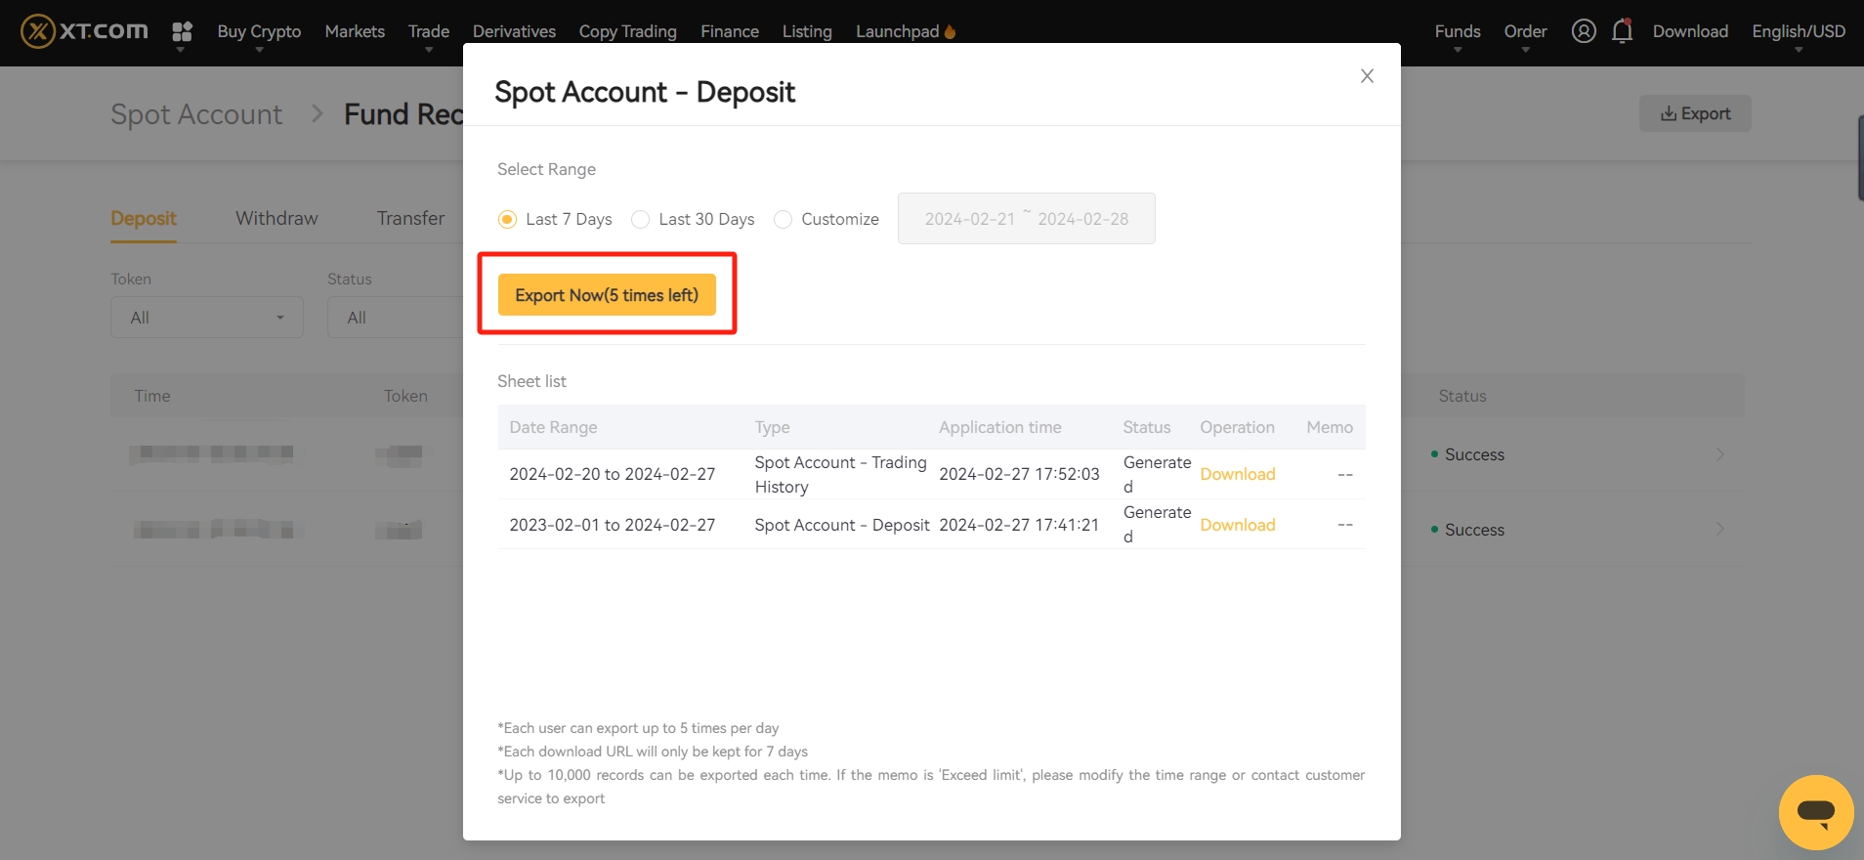The width and height of the screenshot is (1864, 860).
Task: Select the Customize range option
Action: pyautogui.click(x=826, y=219)
